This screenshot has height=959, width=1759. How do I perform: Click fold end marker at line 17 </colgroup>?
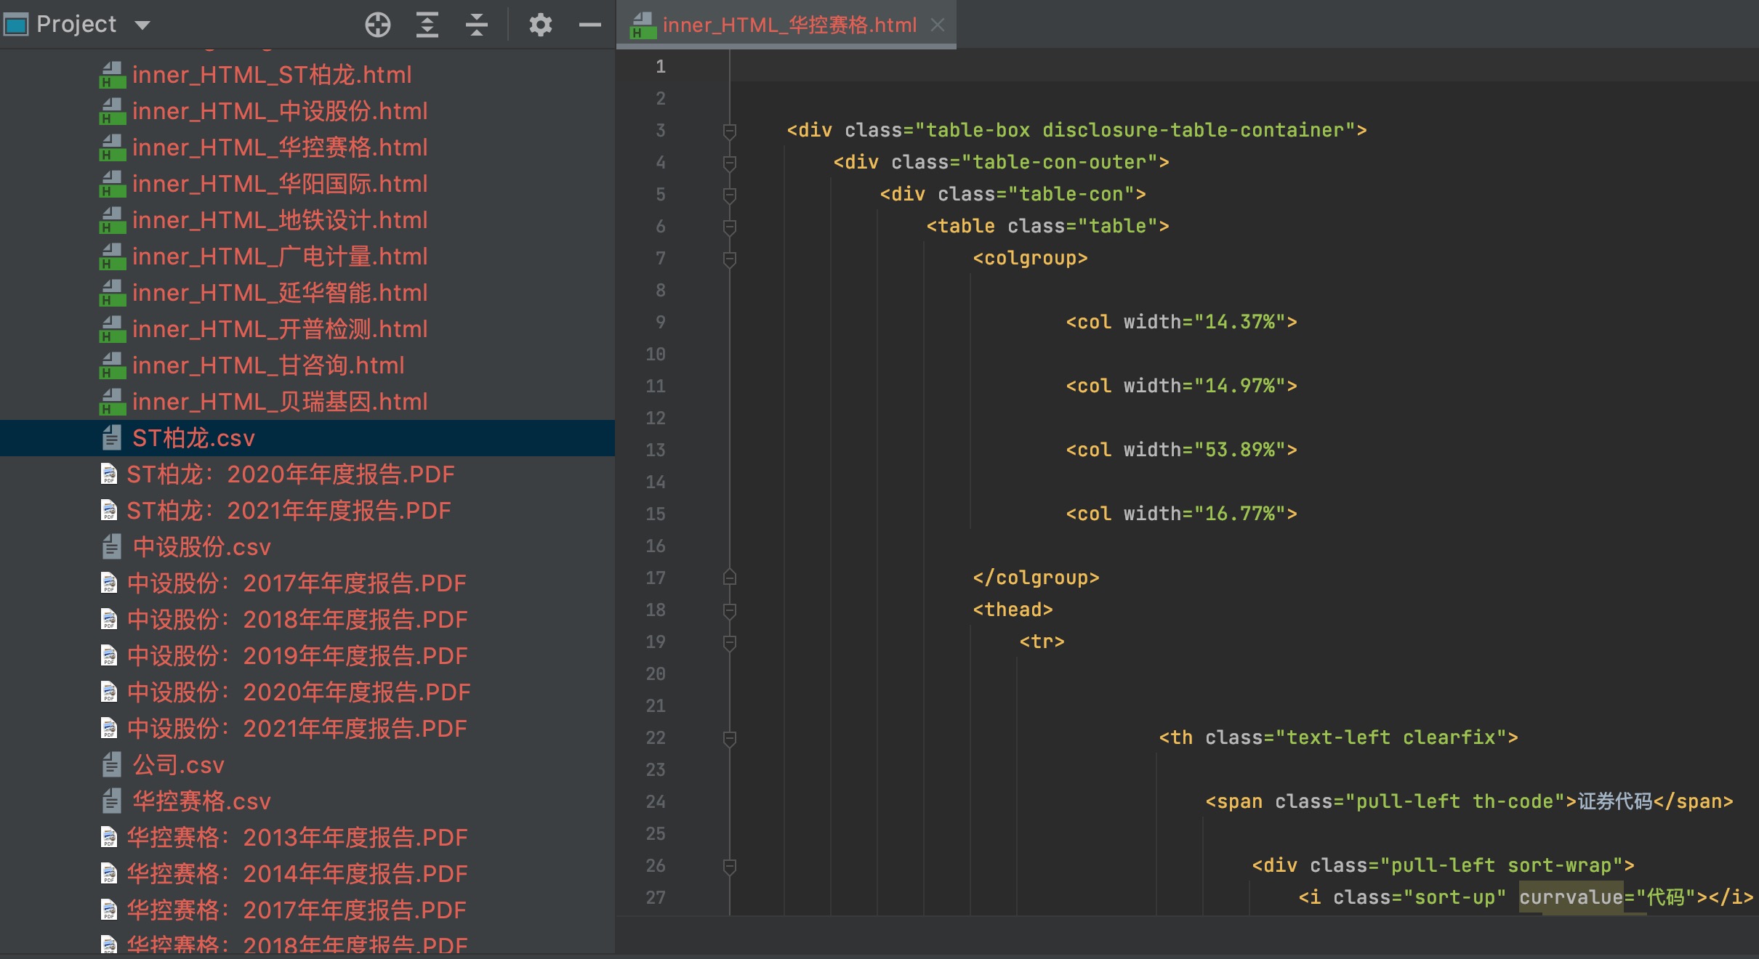click(x=730, y=578)
